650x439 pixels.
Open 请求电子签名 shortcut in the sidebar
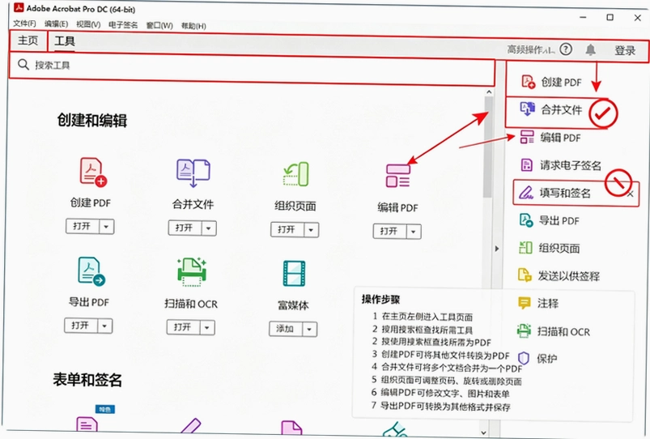pos(560,165)
